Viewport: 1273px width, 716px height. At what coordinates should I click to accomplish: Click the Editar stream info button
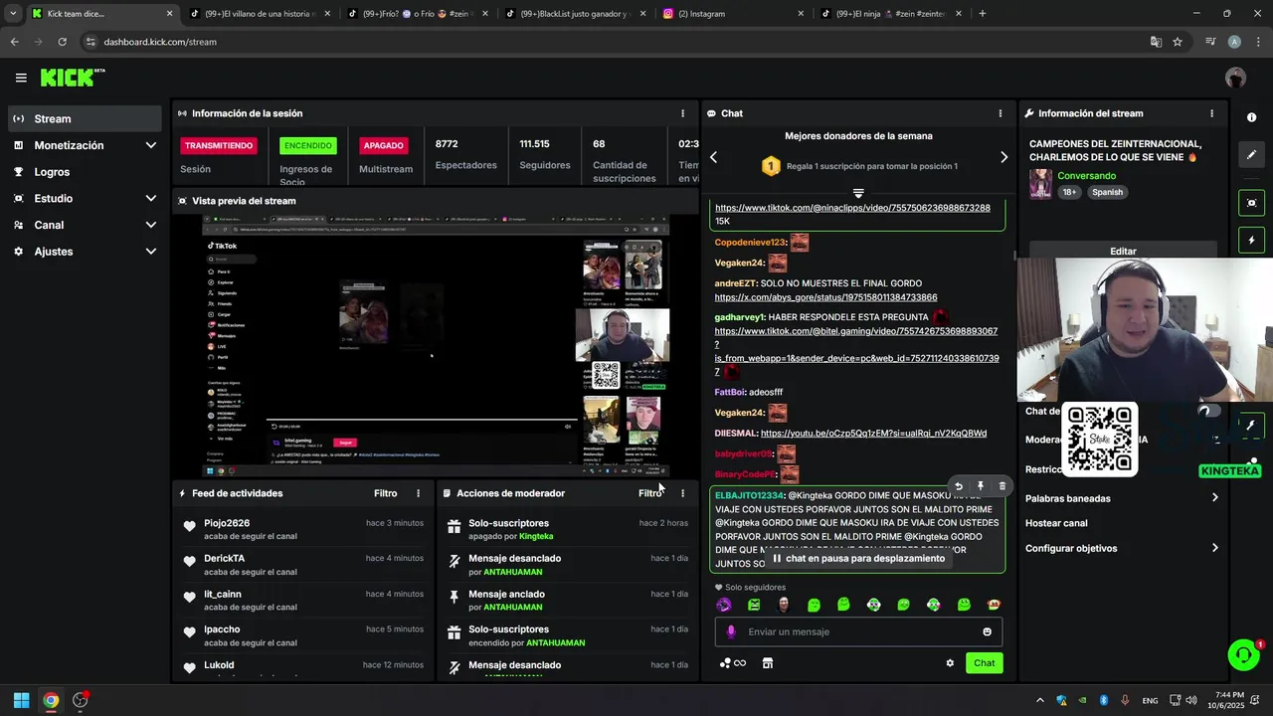(1123, 251)
